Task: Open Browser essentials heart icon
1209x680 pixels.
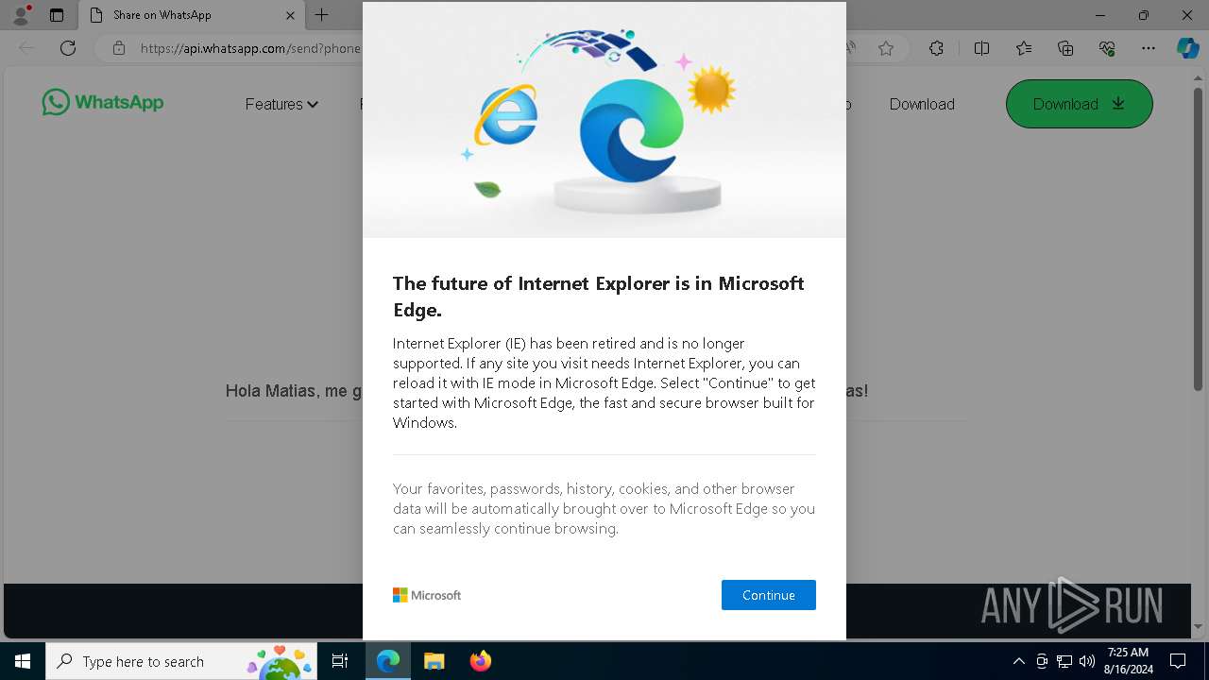Action: (1107, 48)
